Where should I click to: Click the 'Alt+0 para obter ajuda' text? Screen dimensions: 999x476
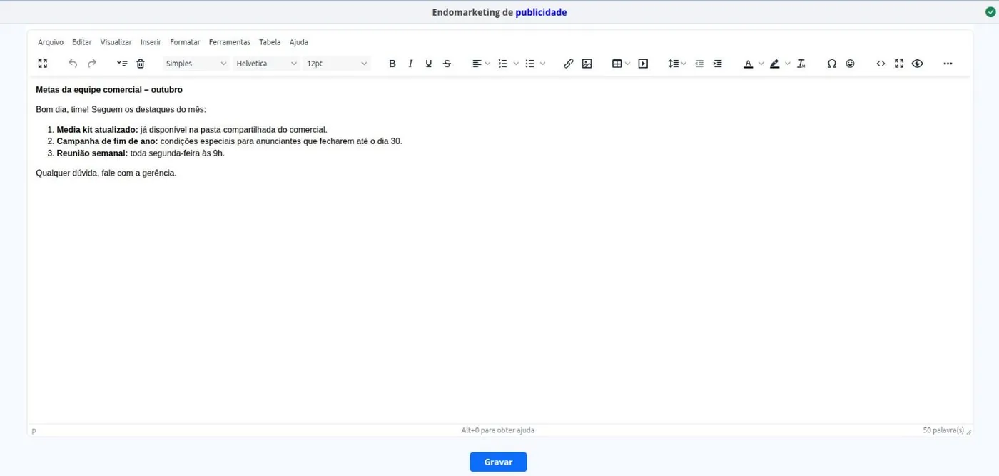click(497, 430)
